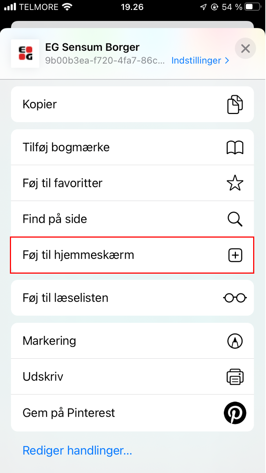
Task: Choose Find på side
Action: pos(132,219)
